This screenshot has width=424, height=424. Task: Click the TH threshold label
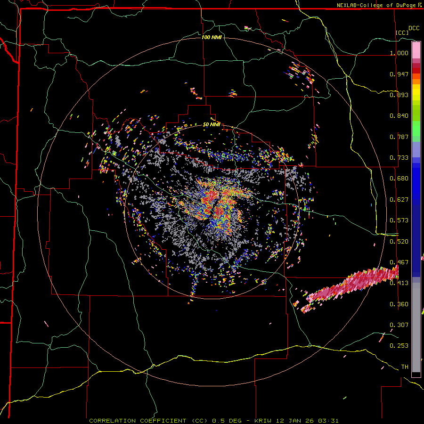405,367
